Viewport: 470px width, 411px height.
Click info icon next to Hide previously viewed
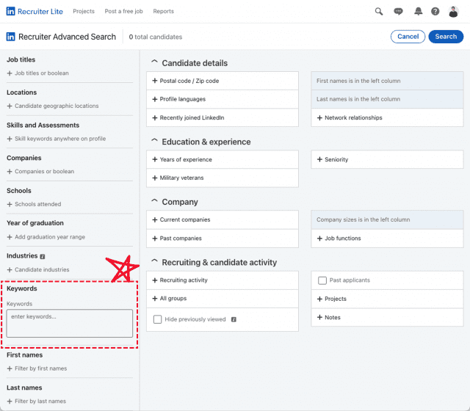pos(234,320)
